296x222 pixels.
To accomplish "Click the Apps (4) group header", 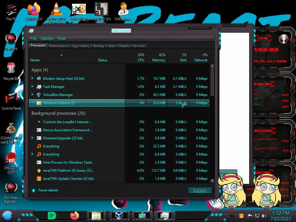I will [40, 70].
